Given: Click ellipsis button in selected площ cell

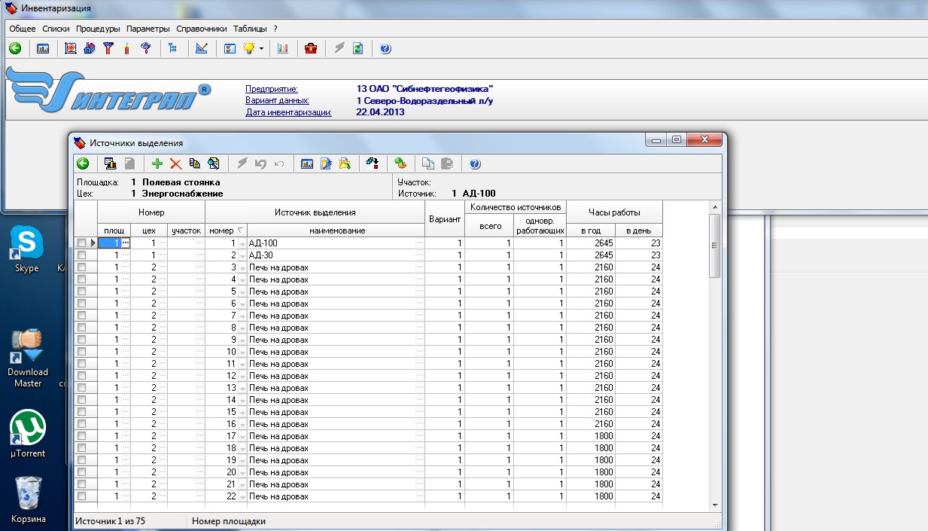Looking at the screenshot, I should [126, 243].
